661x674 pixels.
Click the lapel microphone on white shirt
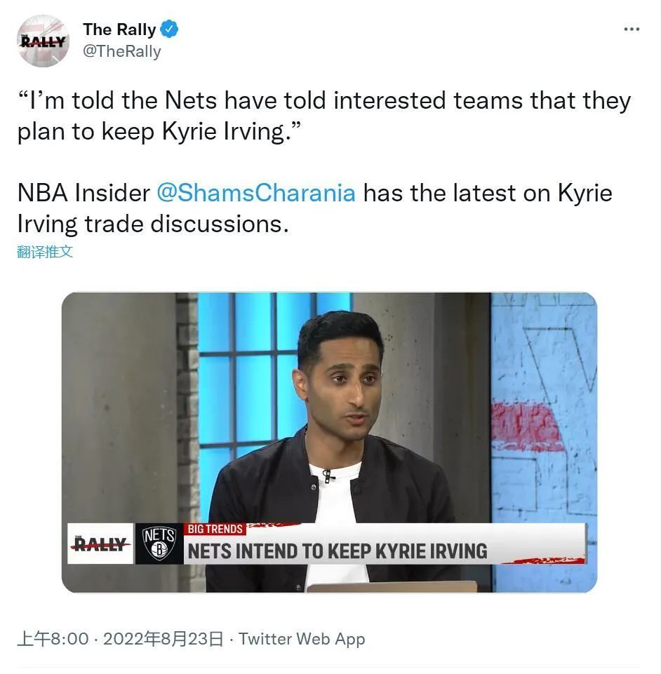click(328, 476)
